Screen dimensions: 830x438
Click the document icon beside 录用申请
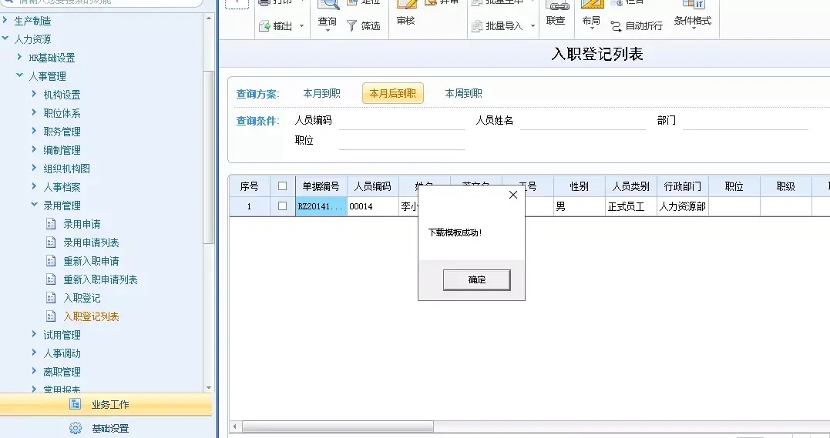pos(51,224)
